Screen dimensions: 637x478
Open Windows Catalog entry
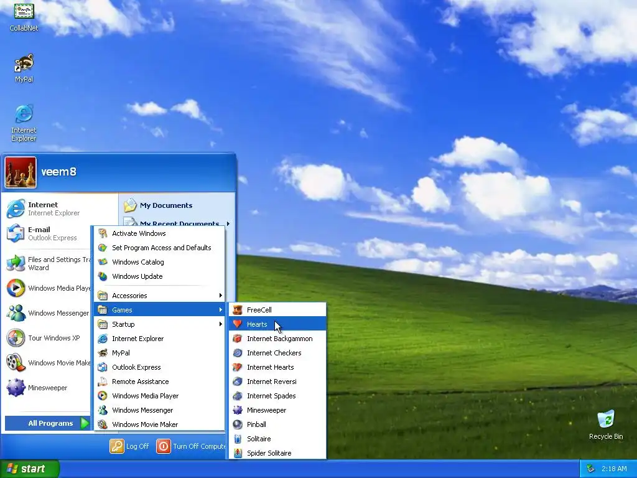[159, 262]
